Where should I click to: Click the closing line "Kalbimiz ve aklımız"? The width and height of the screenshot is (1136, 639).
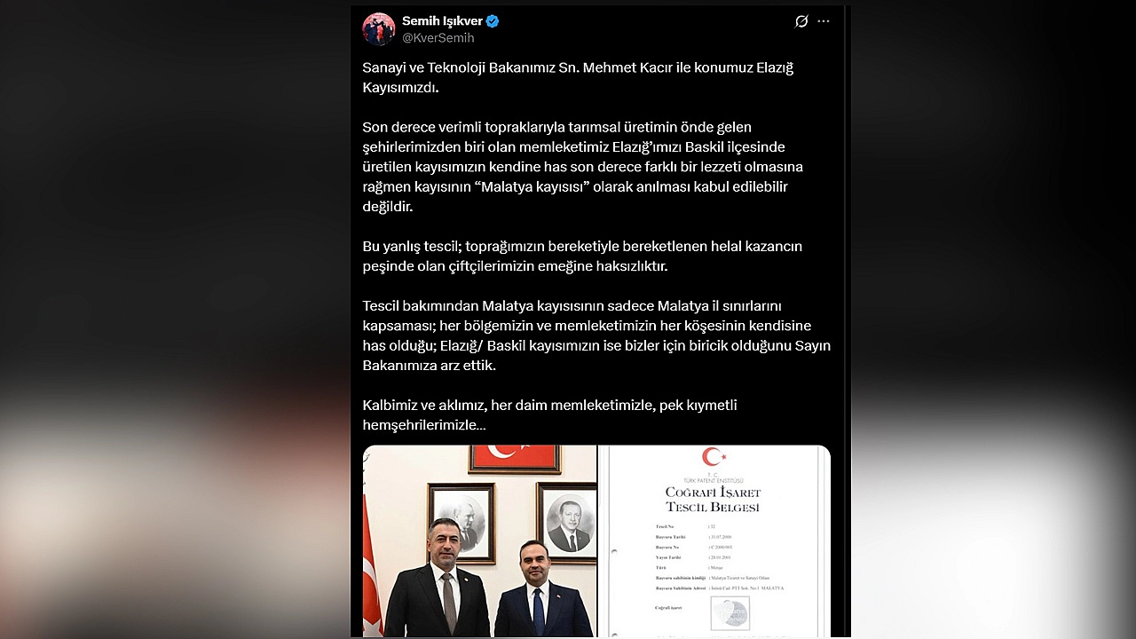(x=549, y=414)
